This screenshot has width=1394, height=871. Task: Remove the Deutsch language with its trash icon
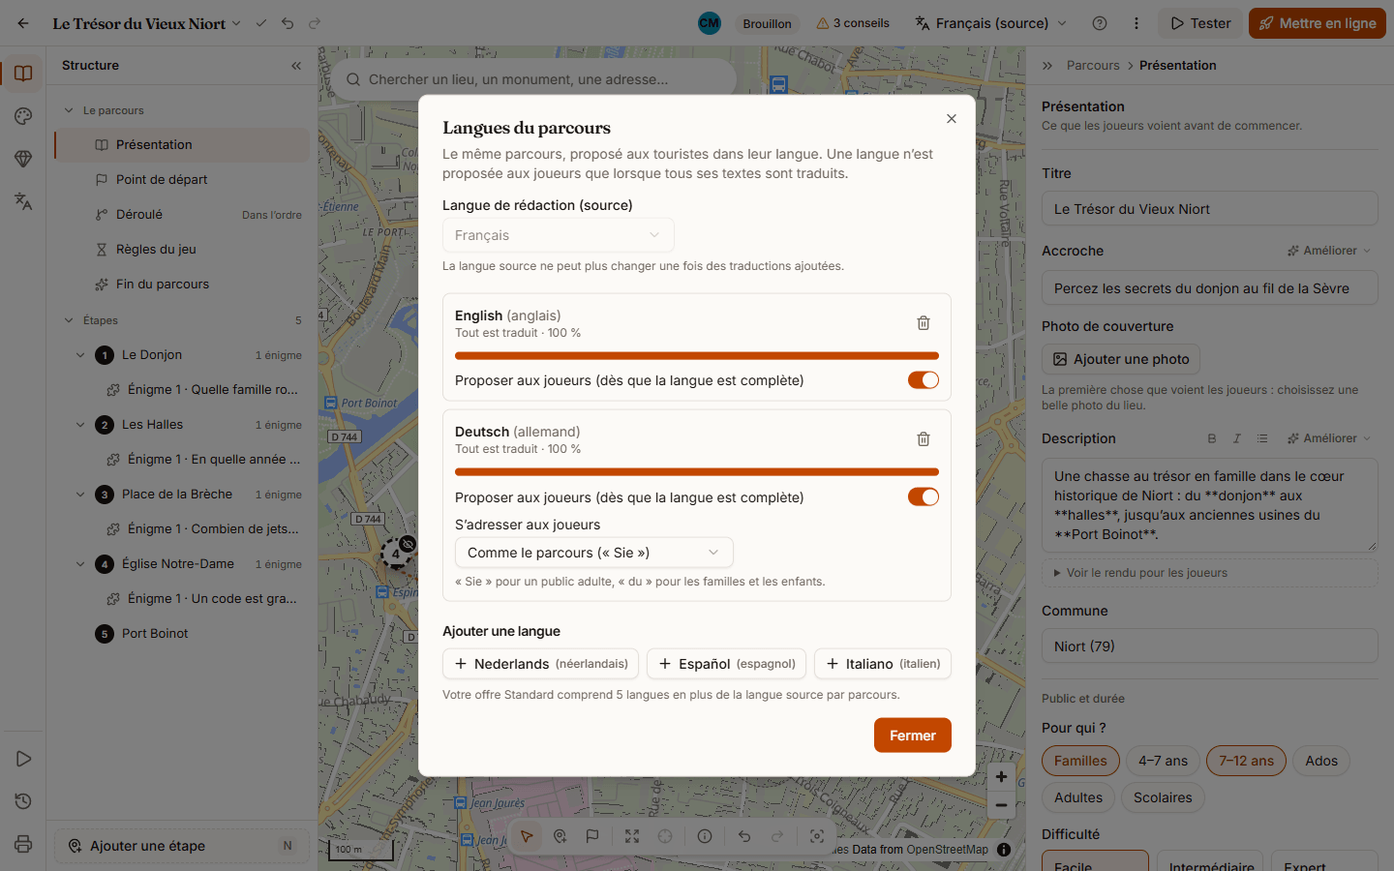click(x=924, y=439)
